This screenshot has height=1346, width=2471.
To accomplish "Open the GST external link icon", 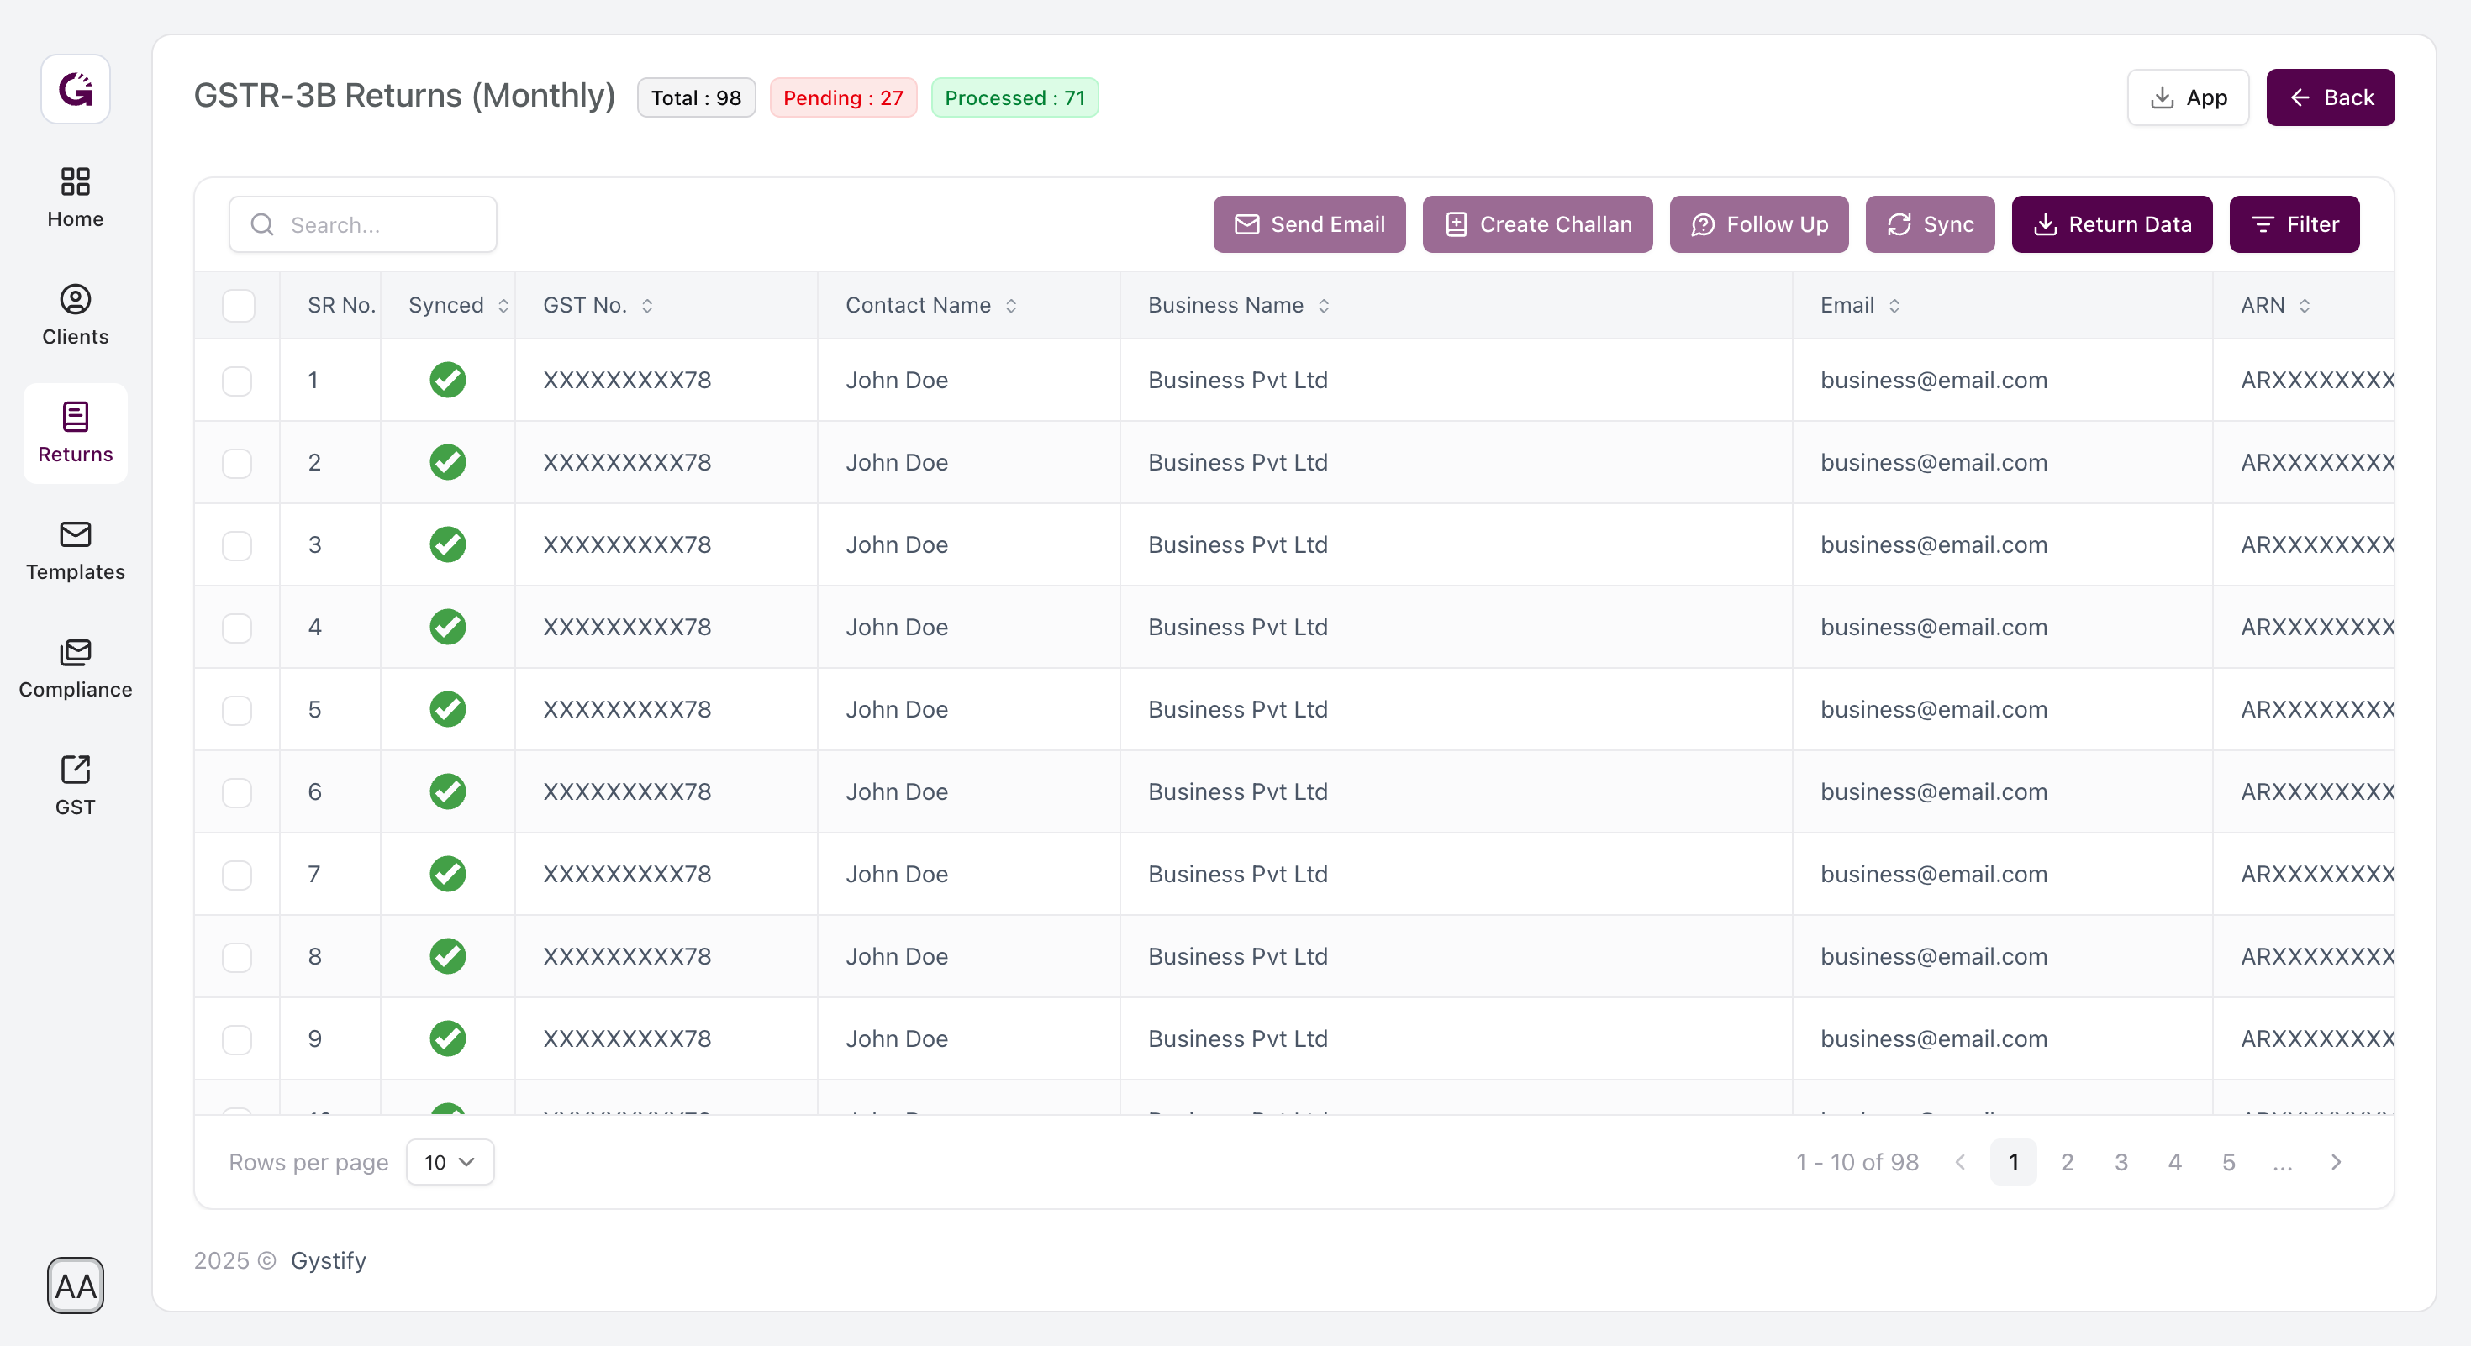I will (x=75, y=770).
